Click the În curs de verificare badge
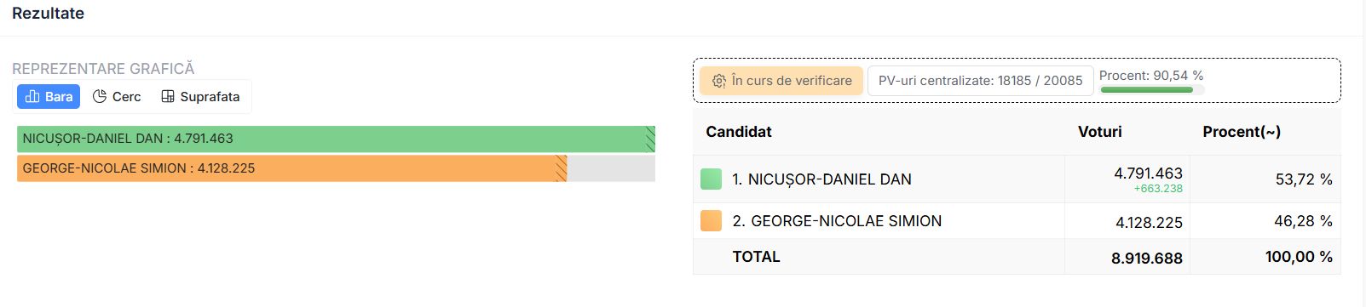The height and width of the screenshot is (307, 1366). pyautogui.click(x=781, y=81)
